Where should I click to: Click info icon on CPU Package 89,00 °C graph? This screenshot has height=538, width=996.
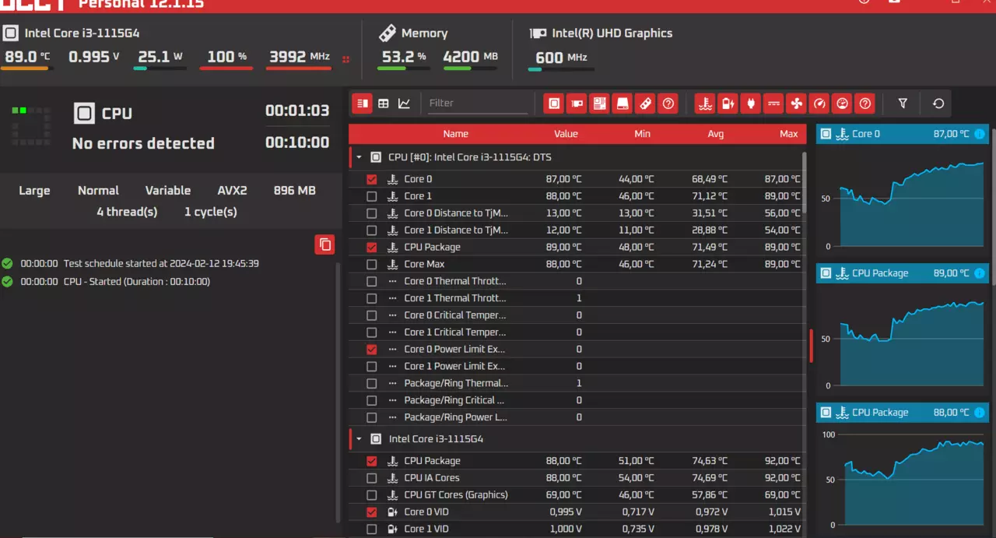pos(980,273)
